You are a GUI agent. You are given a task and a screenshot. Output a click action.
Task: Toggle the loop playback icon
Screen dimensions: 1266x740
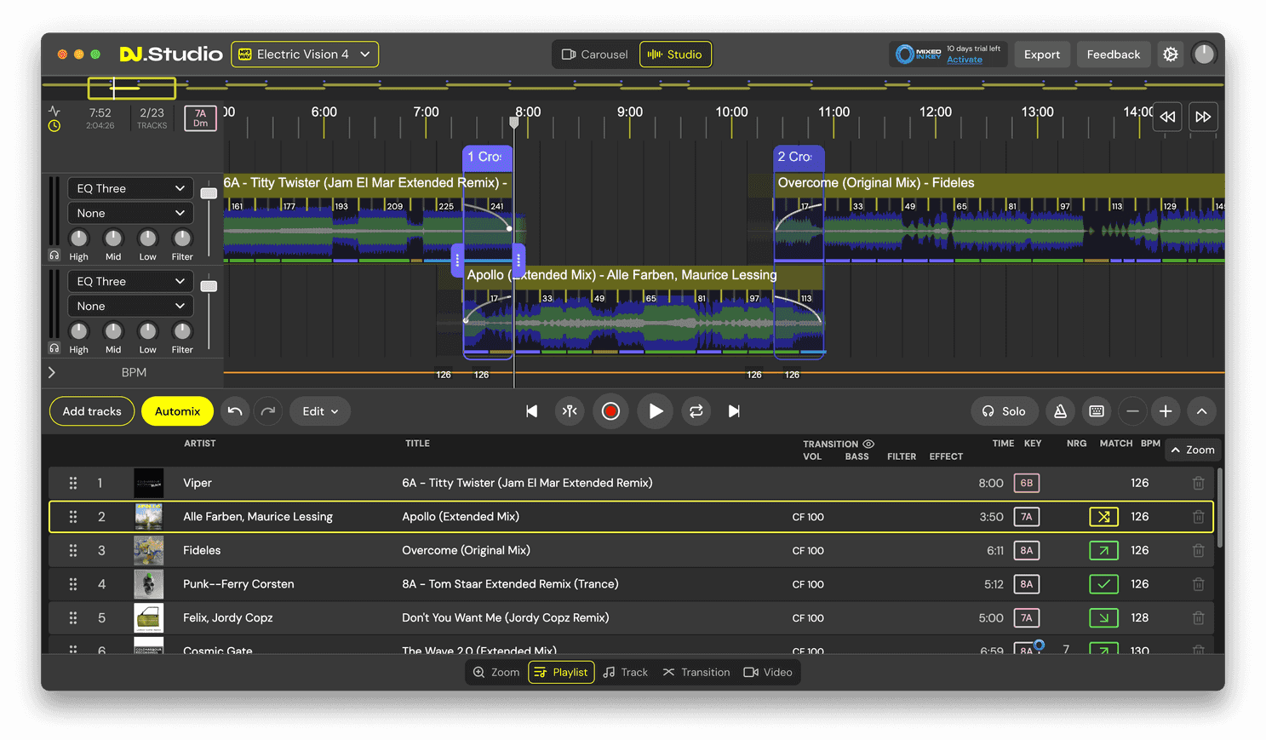tap(696, 411)
